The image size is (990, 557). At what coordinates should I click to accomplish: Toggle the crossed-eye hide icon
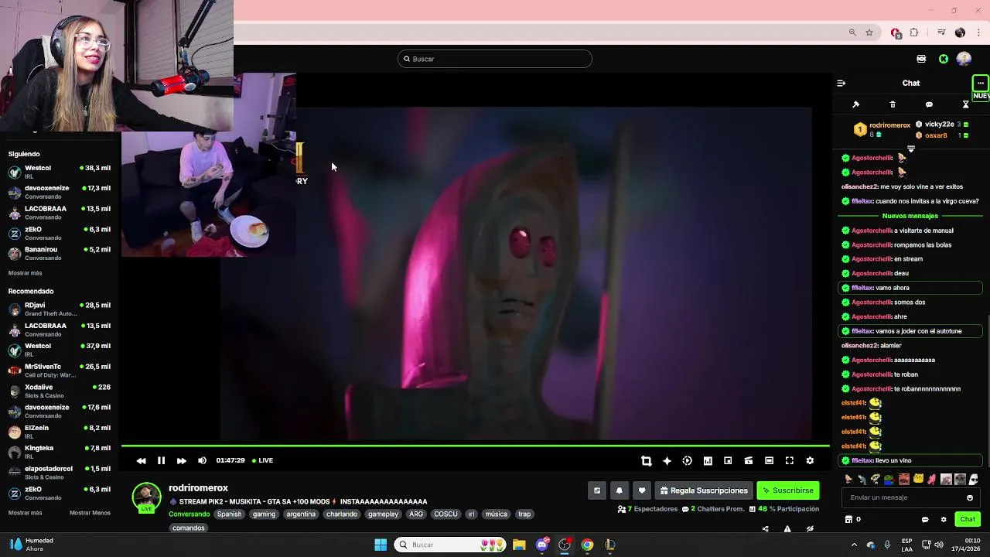tap(810, 529)
